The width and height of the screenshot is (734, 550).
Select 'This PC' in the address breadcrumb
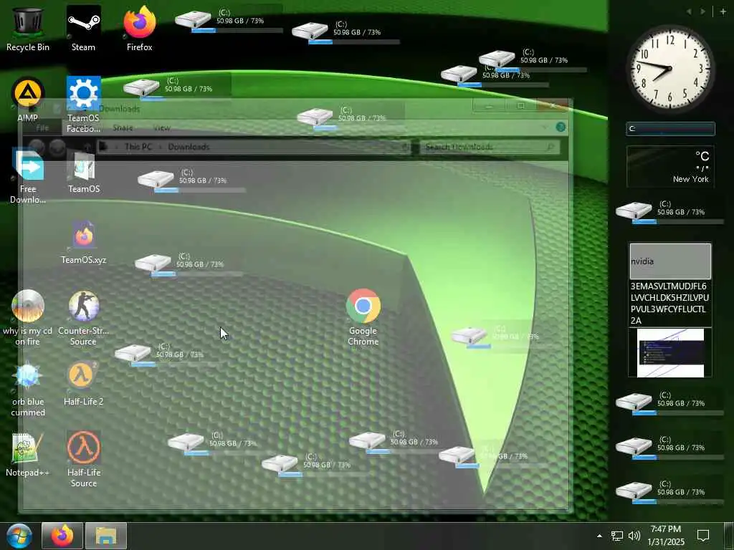coord(138,147)
